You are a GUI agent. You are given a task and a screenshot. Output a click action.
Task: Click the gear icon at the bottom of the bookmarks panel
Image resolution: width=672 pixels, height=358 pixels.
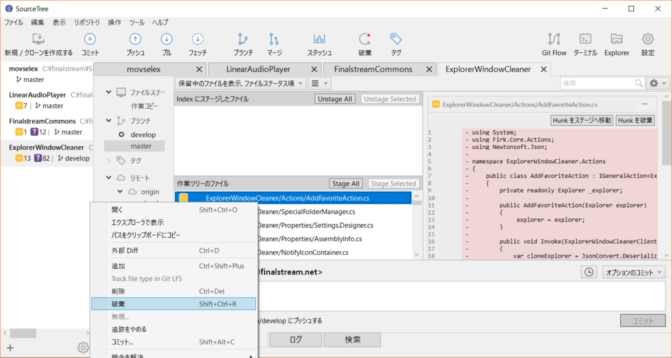pyautogui.click(x=83, y=348)
